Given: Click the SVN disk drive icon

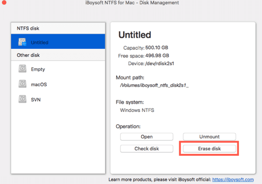Looking at the screenshot, I should pos(22,99).
